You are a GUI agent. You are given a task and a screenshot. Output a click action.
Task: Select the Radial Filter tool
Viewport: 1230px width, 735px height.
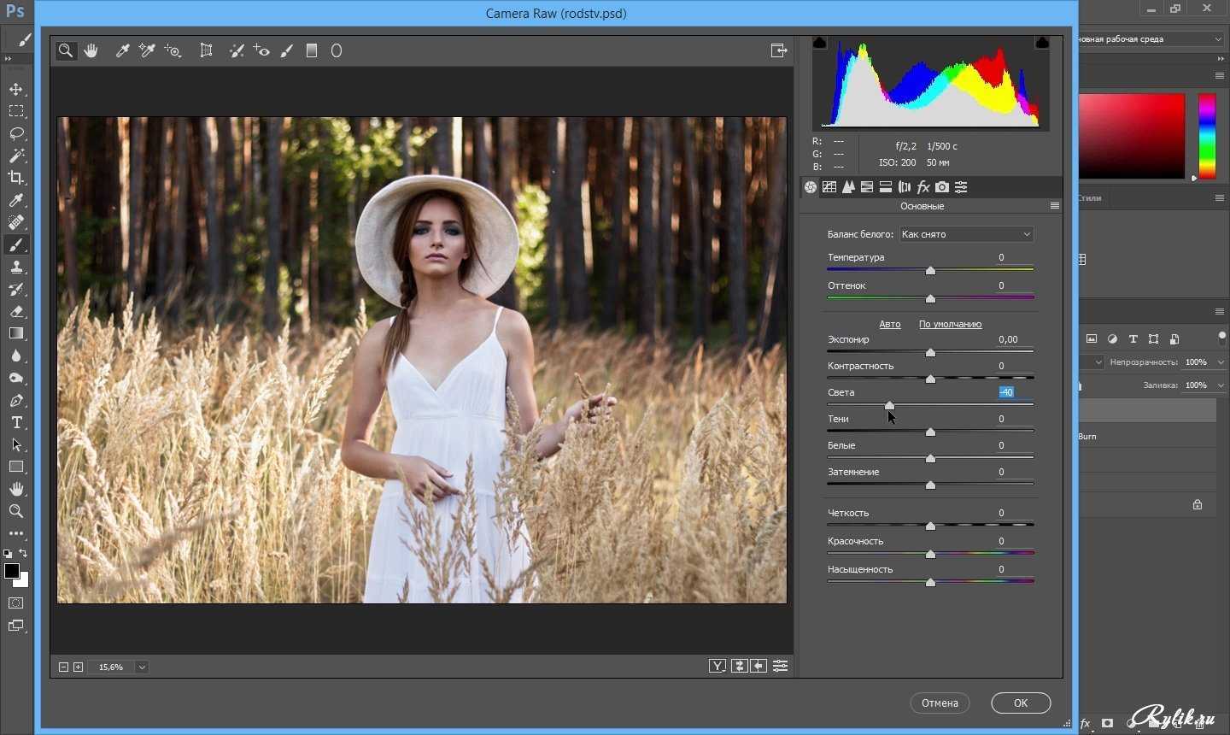point(337,50)
